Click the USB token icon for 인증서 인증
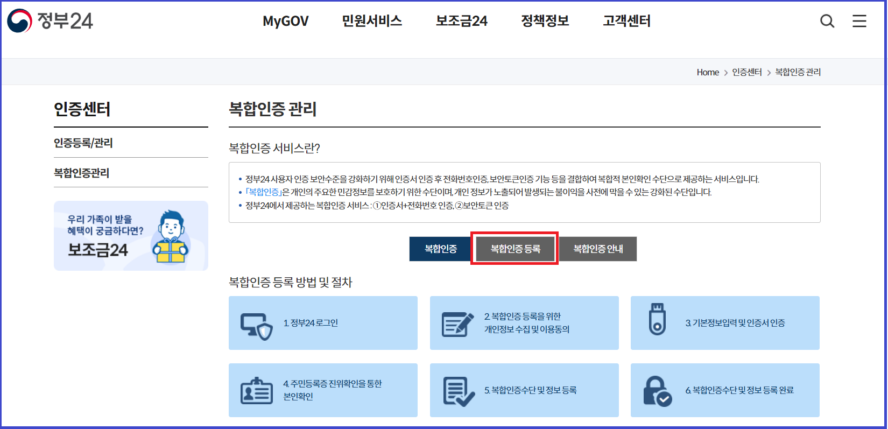This screenshot has width=888, height=429. pyautogui.click(x=657, y=319)
